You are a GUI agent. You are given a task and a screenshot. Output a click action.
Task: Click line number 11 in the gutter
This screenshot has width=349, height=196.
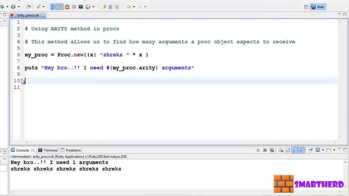tap(17, 87)
